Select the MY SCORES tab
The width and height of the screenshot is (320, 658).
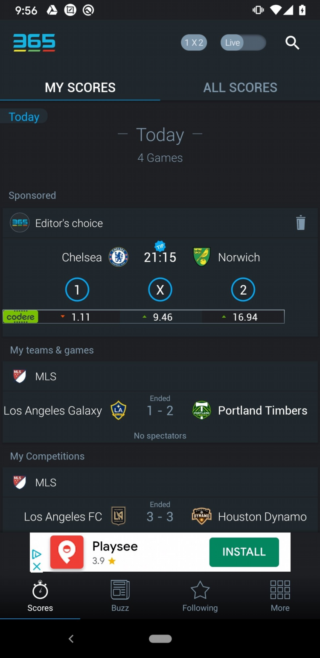80,88
